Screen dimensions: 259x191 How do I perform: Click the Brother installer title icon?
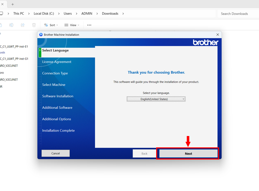click(x=41, y=35)
